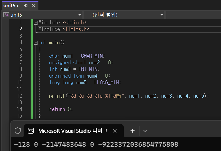Screen dimensions: 221x151
Task: Open the unit5 project scope dropdown
Action: [80, 15]
